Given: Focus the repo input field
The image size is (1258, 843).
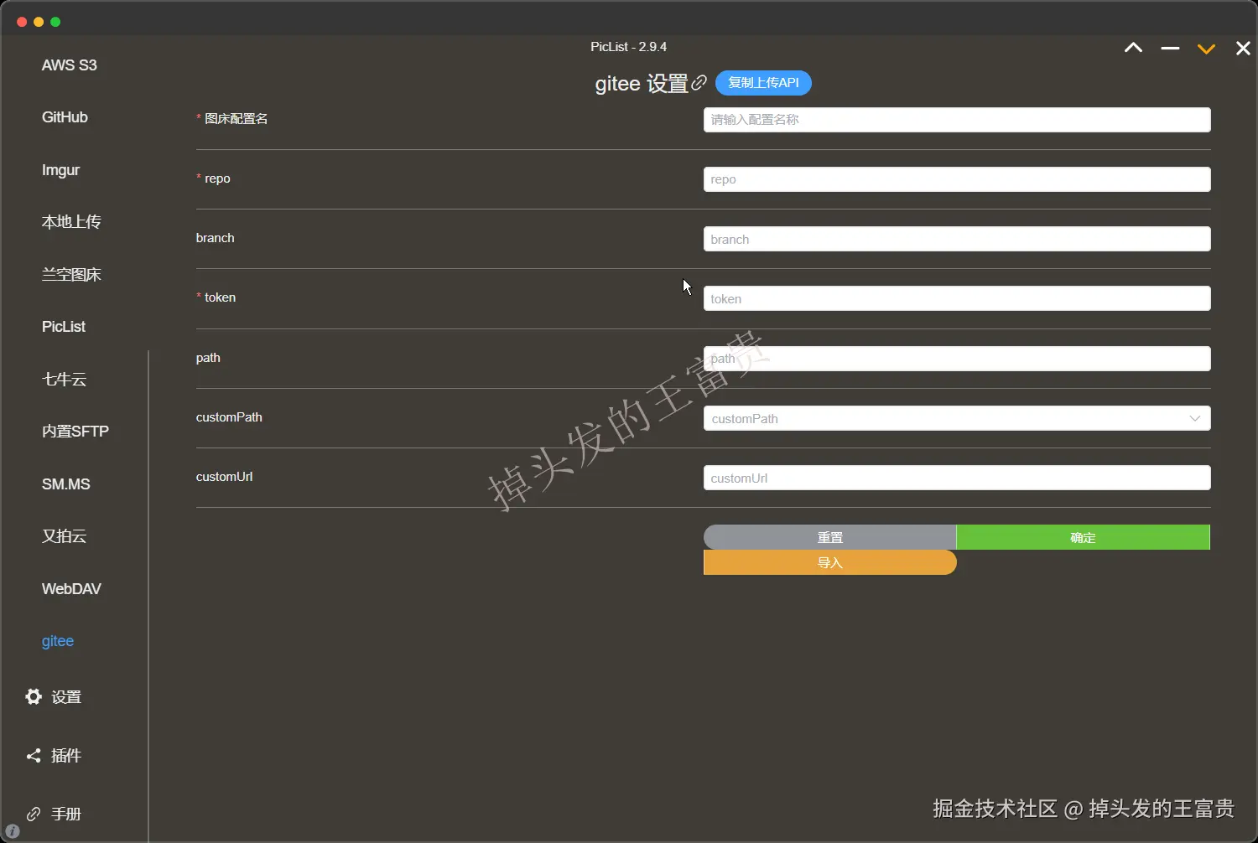Looking at the screenshot, I should (957, 179).
